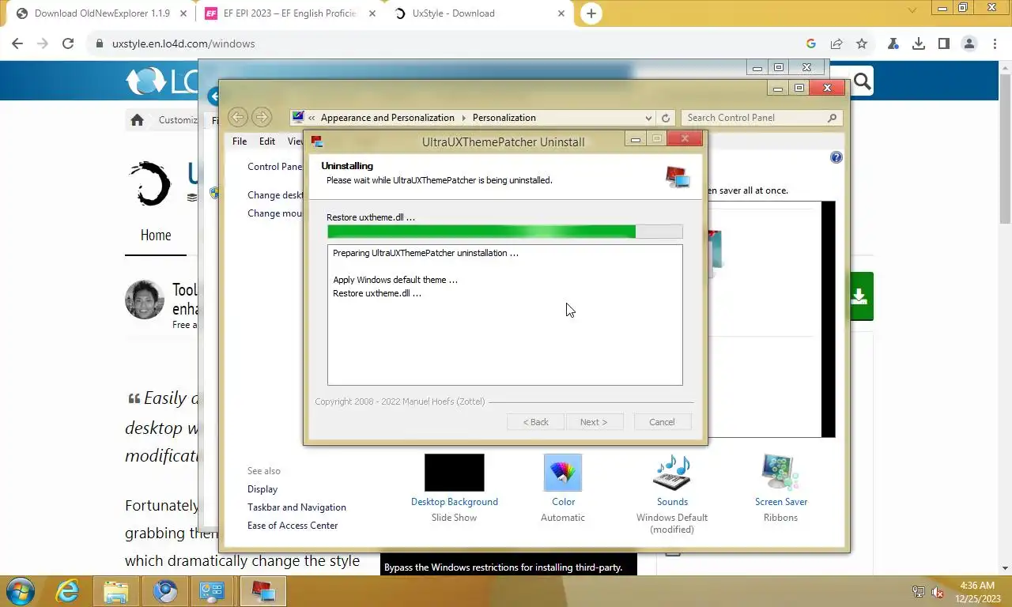Close the EF EPI 2023 tab
This screenshot has height=607, width=1012.
(x=372, y=13)
